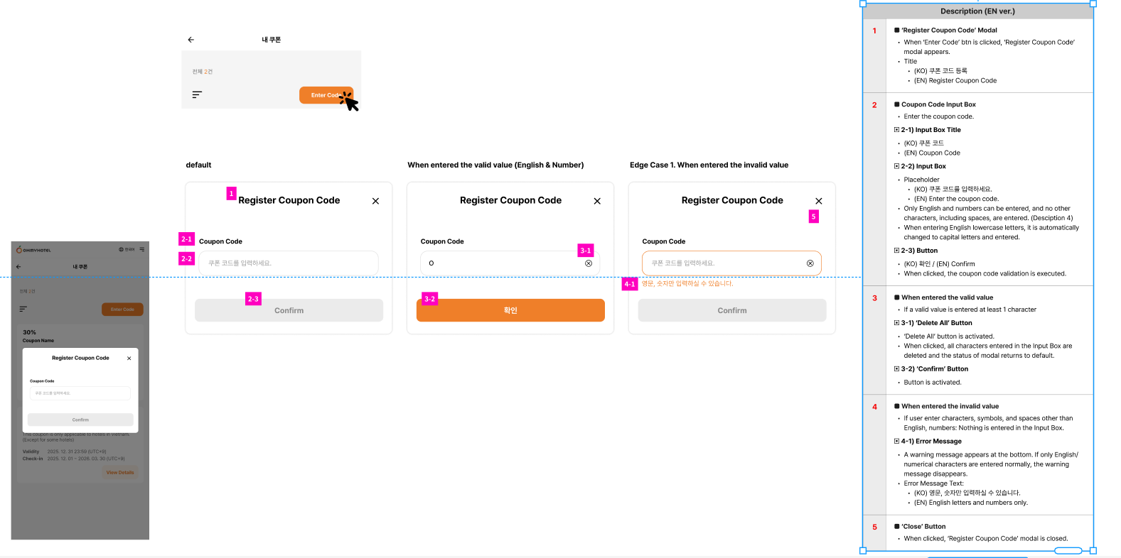Image resolution: width=1121 pixels, height=558 pixels.
Task: Open the hamburger menu in the phone mockup header
Action: coord(142,250)
